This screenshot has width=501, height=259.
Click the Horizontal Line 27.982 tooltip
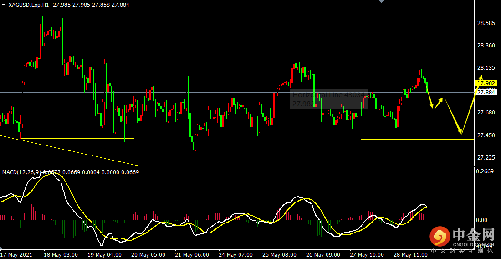pyautogui.click(x=328, y=99)
